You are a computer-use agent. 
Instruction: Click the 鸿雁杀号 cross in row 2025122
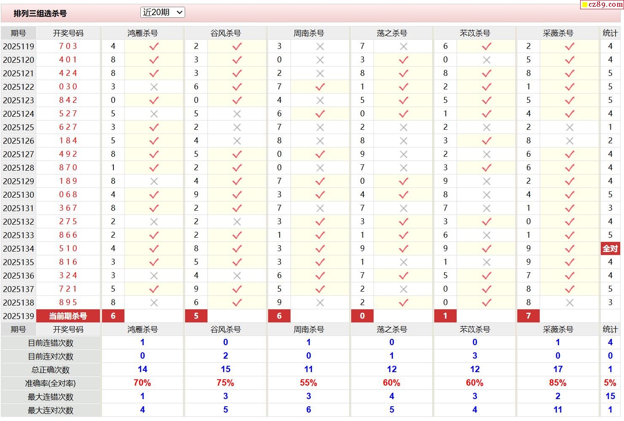tap(154, 87)
